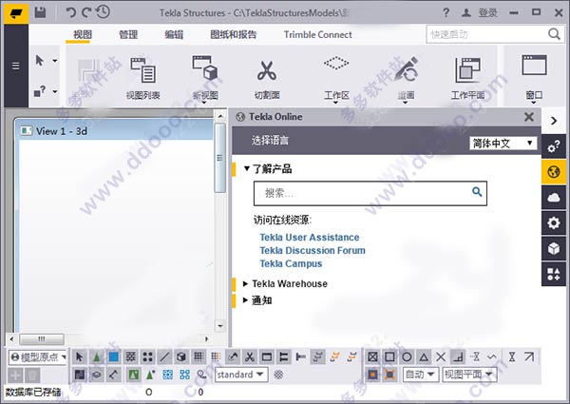Open the help question mark icon
The width and height of the screenshot is (570, 404).
(x=446, y=12)
